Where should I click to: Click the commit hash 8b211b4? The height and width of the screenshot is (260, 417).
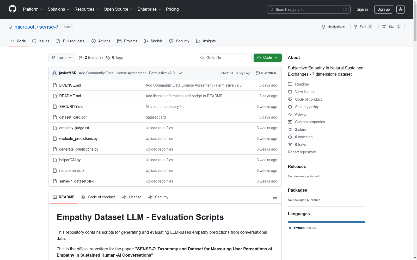[x=227, y=73]
